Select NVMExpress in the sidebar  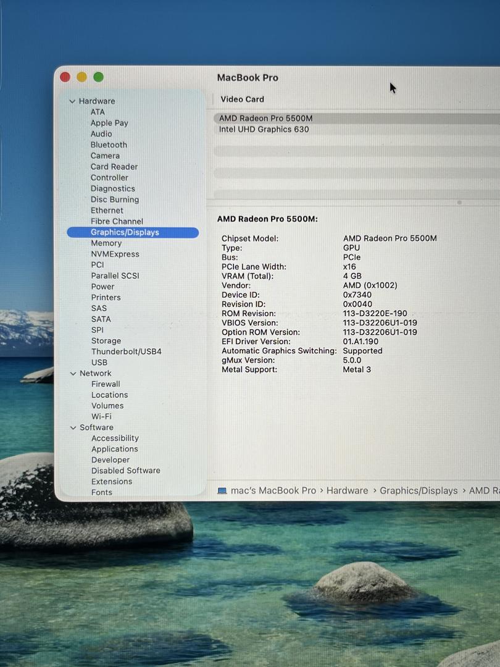[115, 254]
